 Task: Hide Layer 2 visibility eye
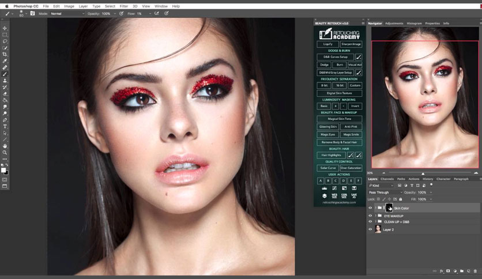[370, 229]
